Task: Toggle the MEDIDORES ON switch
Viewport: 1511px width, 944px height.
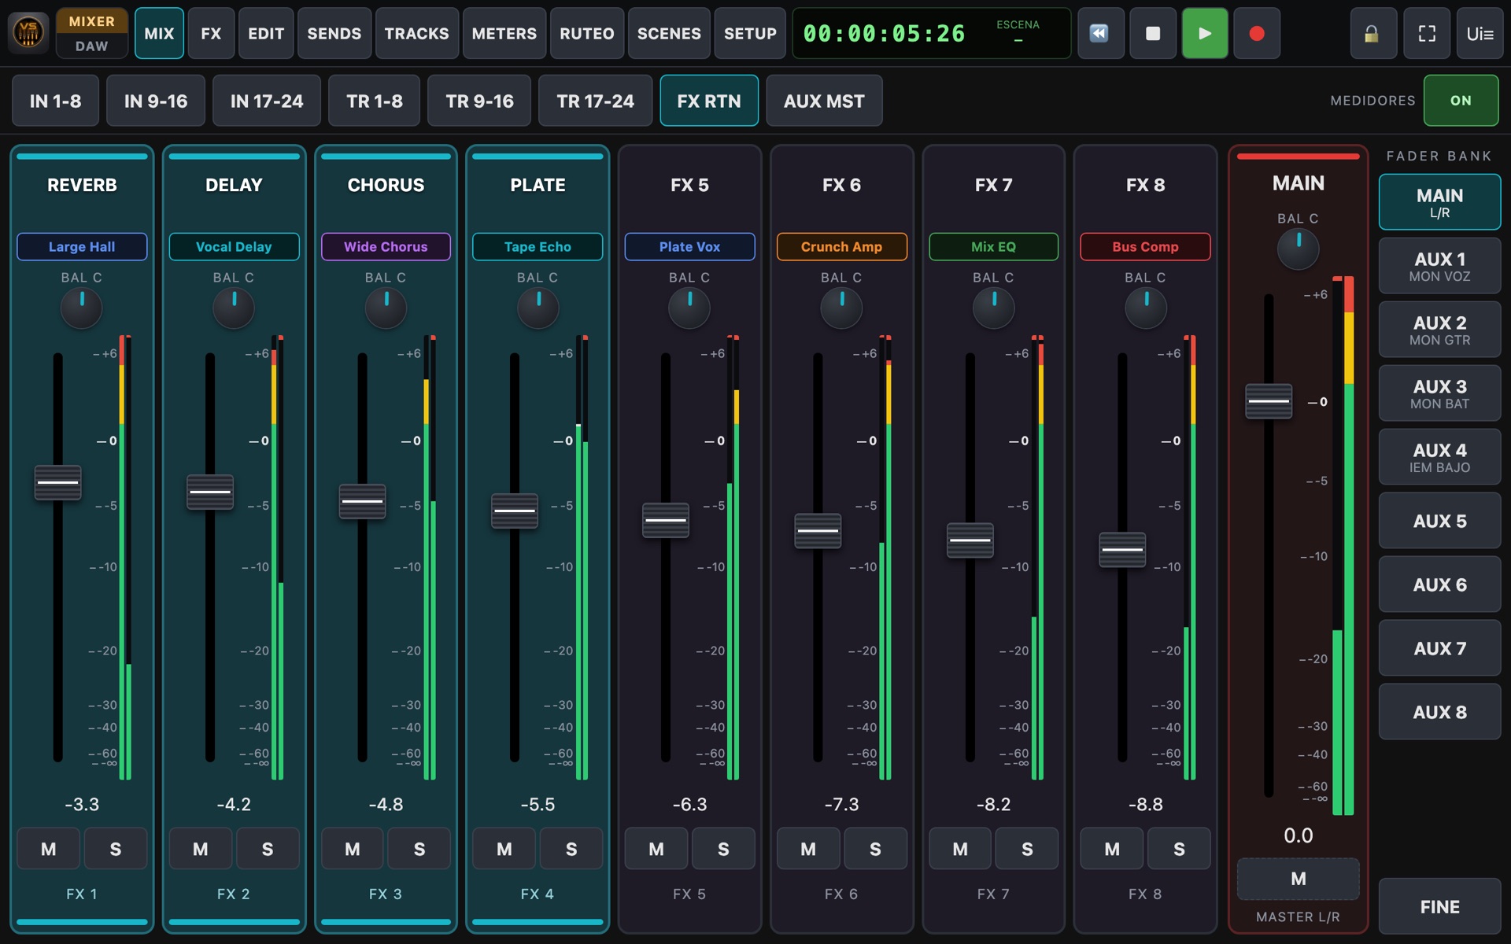Action: [x=1461, y=101]
